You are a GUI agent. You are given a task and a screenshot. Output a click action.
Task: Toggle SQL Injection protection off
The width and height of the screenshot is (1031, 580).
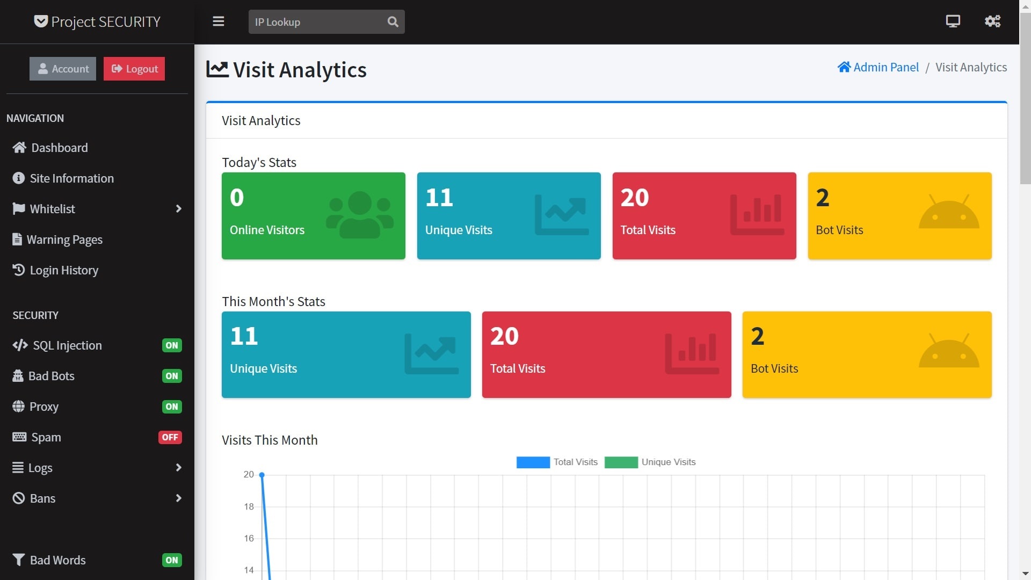(171, 345)
